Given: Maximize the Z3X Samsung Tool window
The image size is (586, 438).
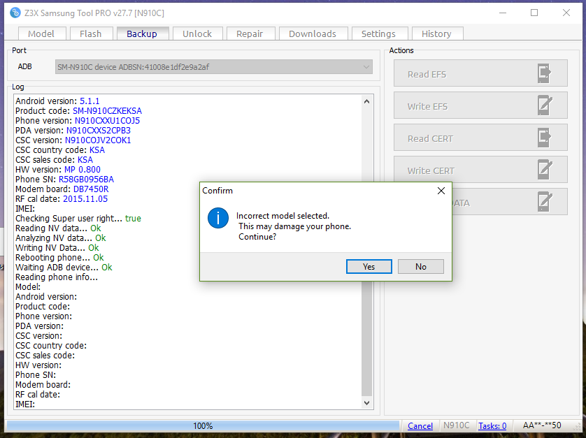Looking at the screenshot, I should (x=534, y=13).
